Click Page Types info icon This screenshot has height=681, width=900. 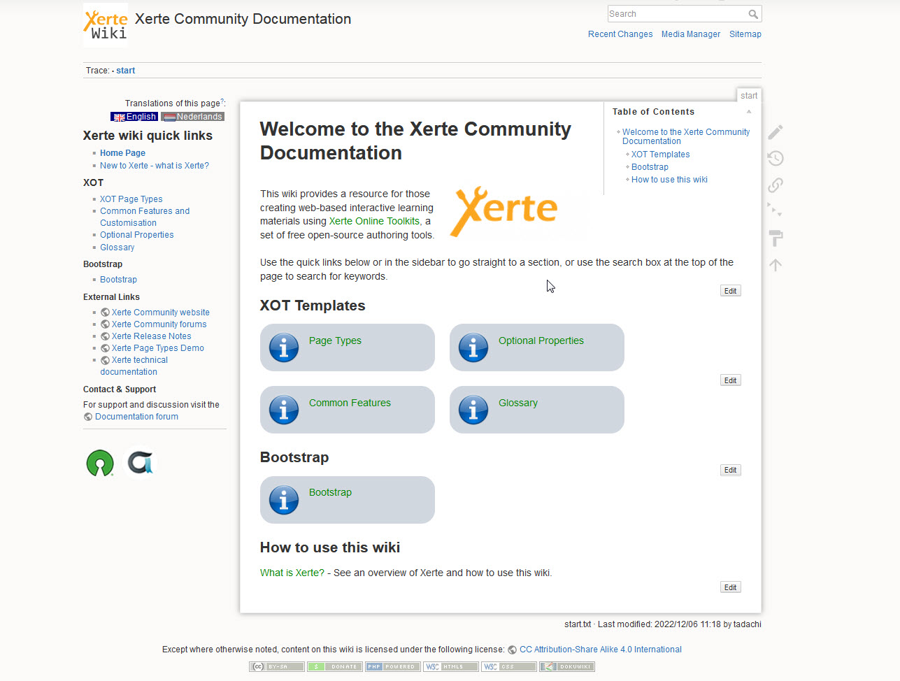tap(284, 347)
